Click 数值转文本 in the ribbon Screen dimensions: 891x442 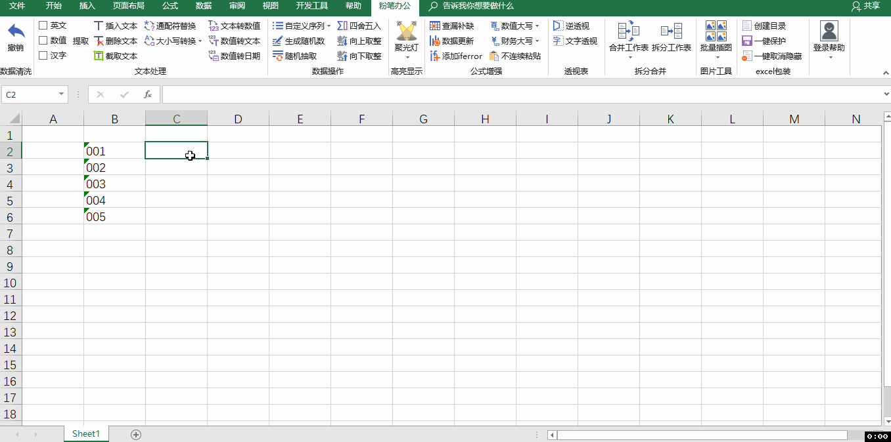(235, 41)
